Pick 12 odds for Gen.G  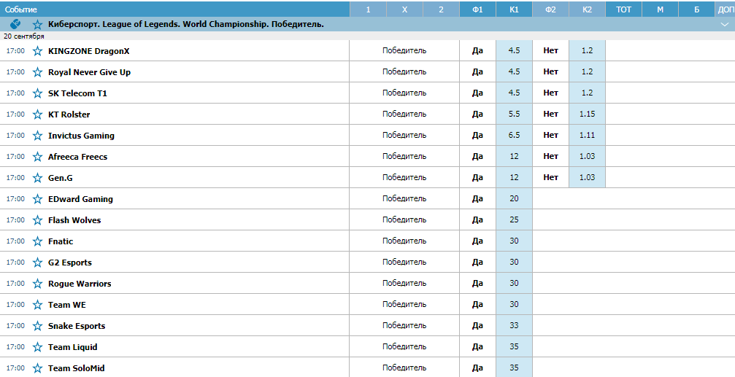515,177
